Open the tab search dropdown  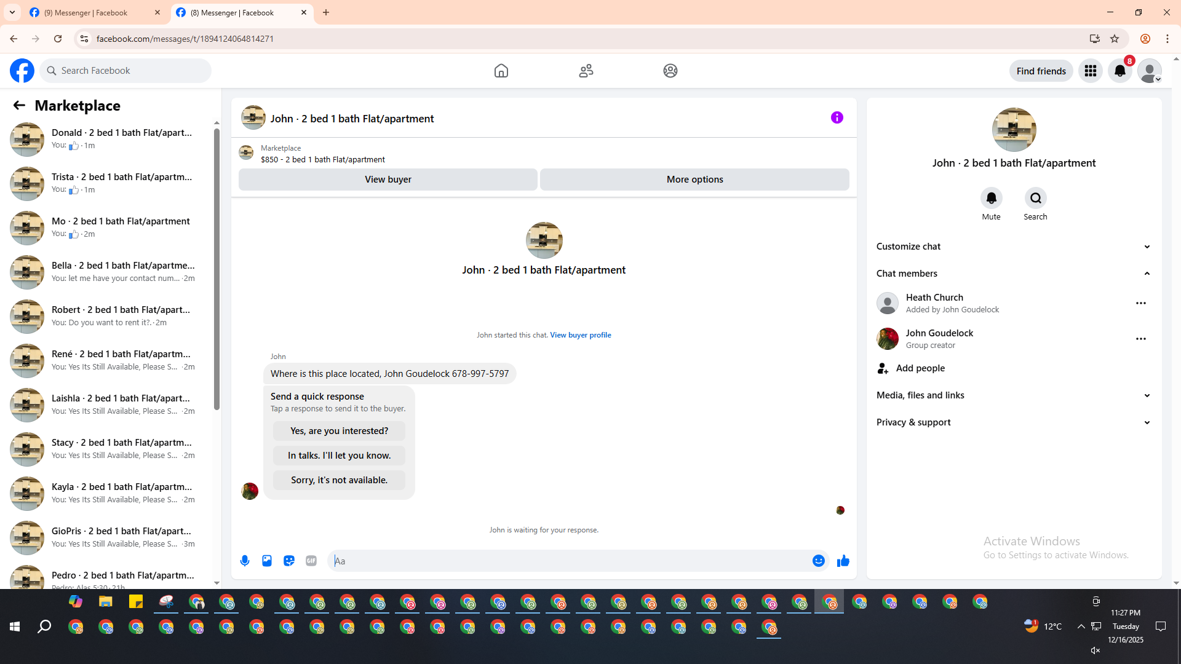tap(12, 12)
